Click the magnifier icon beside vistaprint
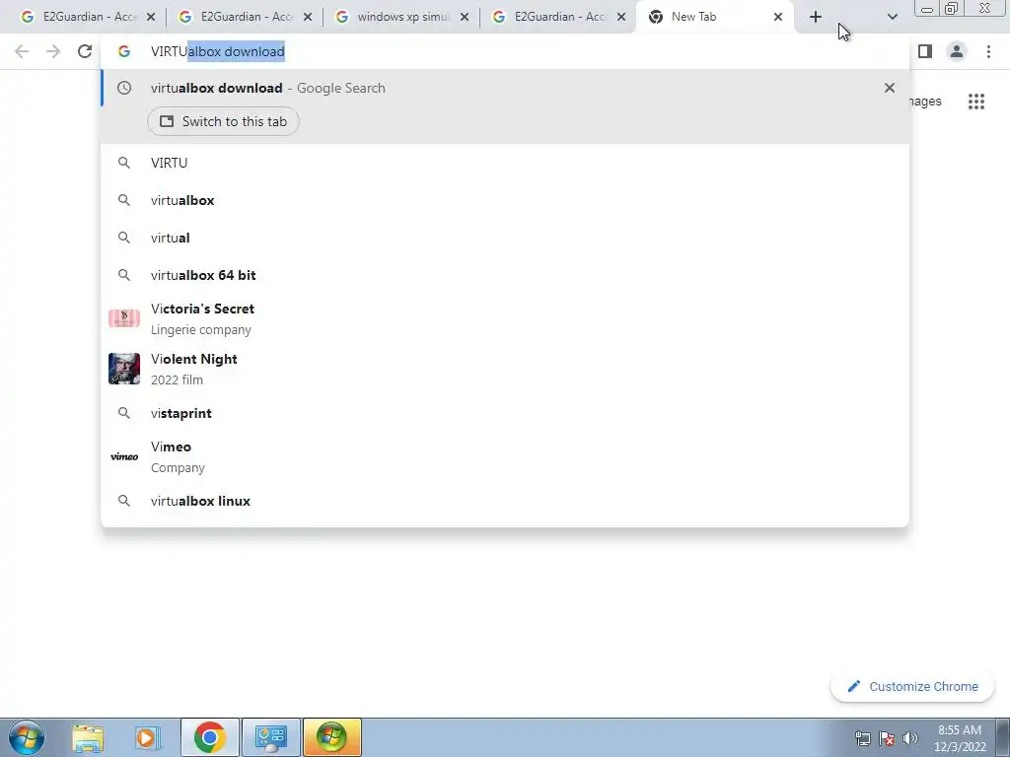The height and width of the screenshot is (757, 1010). [x=124, y=413]
